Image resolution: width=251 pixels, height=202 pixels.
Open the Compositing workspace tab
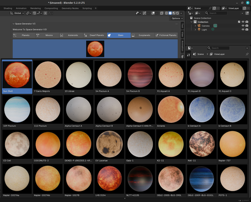(x=51, y=8)
